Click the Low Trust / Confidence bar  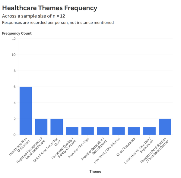click(x=119, y=131)
